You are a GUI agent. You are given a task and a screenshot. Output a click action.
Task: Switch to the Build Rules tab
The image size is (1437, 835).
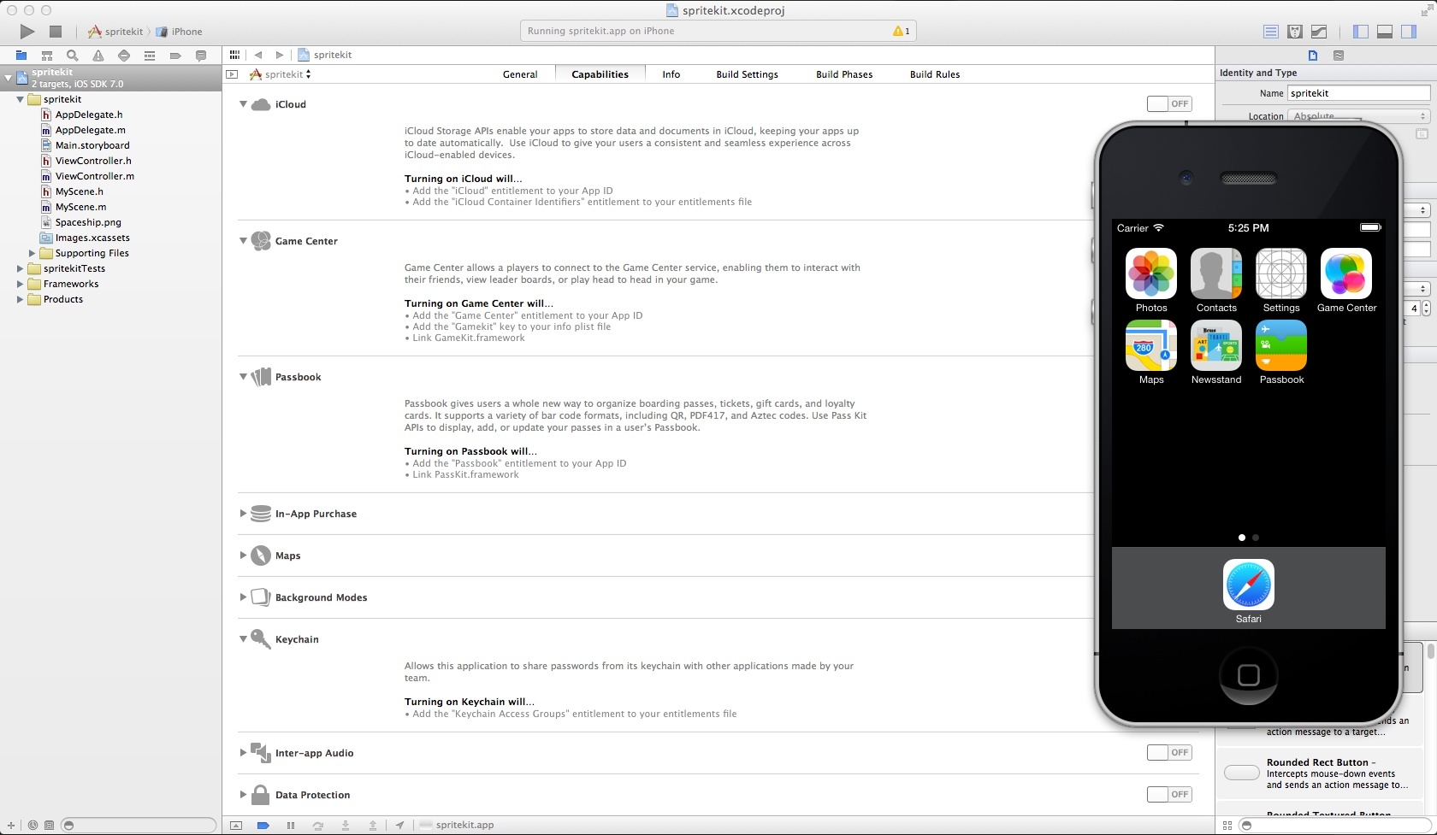click(935, 74)
